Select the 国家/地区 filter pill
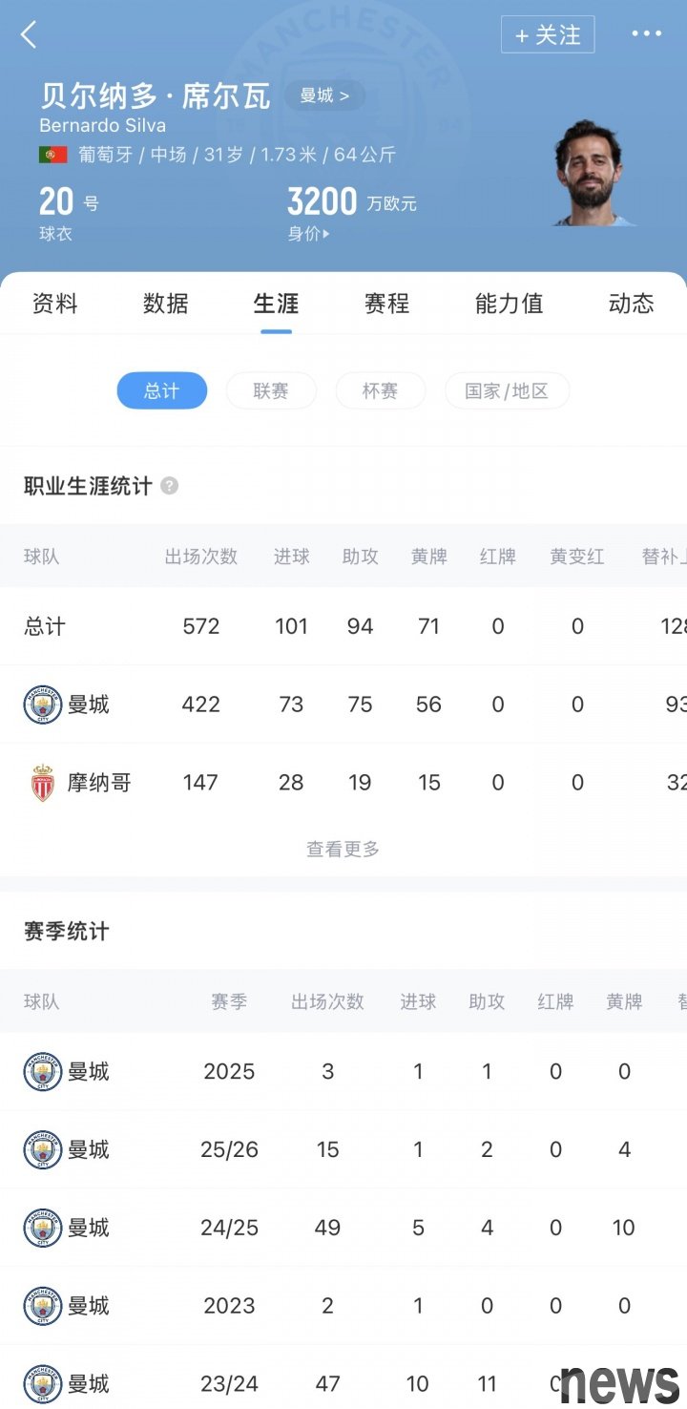This screenshot has width=687, height=1409. [507, 390]
